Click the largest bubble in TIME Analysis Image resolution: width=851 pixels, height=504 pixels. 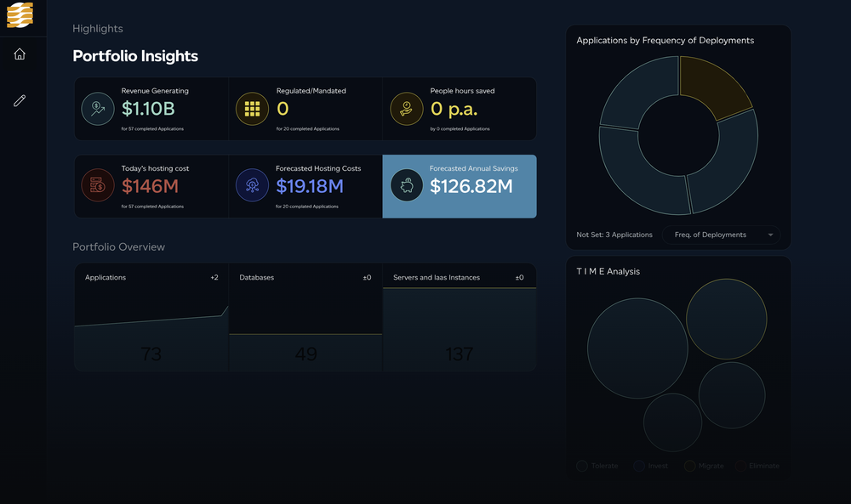(637, 348)
